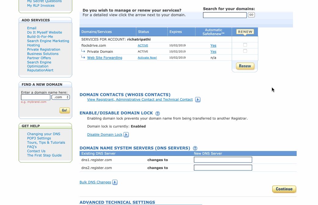Open My Secret Questions link
The width and height of the screenshot is (318, 205).
[x=45, y=1]
